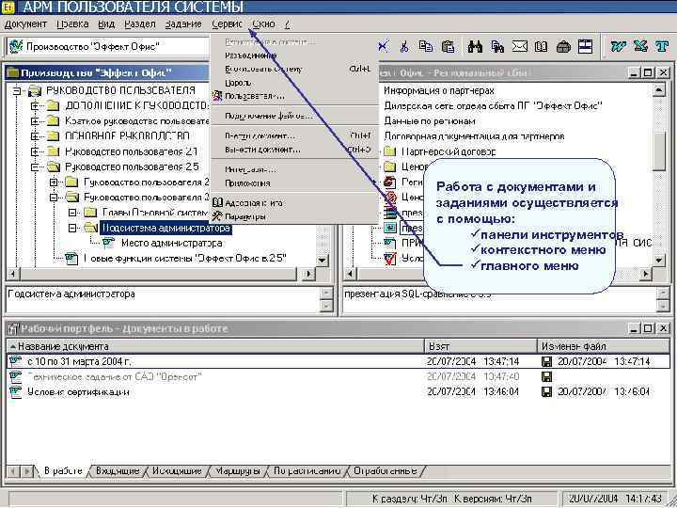This screenshot has height=508, width=677.
Task: Choose 'Внести документ...' menu entry
Action: point(293,136)
